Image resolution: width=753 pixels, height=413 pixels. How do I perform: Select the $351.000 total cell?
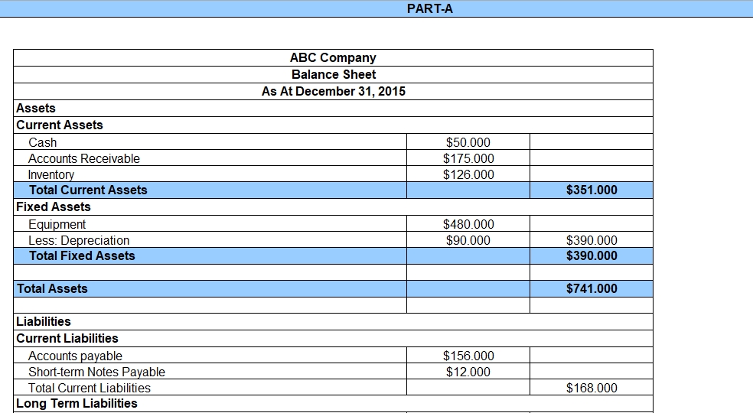[591, 190]
